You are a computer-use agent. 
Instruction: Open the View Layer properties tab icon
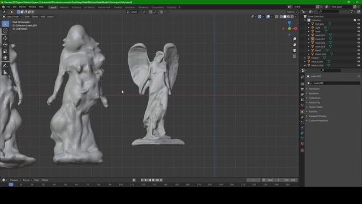coord(302,95)
